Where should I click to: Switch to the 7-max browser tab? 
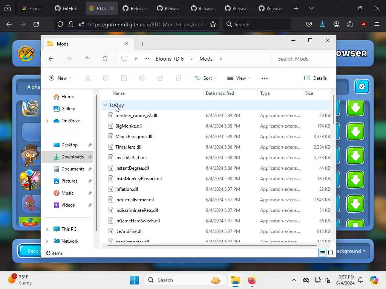(31, 9)
